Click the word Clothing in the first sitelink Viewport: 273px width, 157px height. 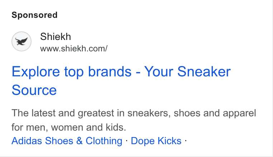click(x=104, y=141)
